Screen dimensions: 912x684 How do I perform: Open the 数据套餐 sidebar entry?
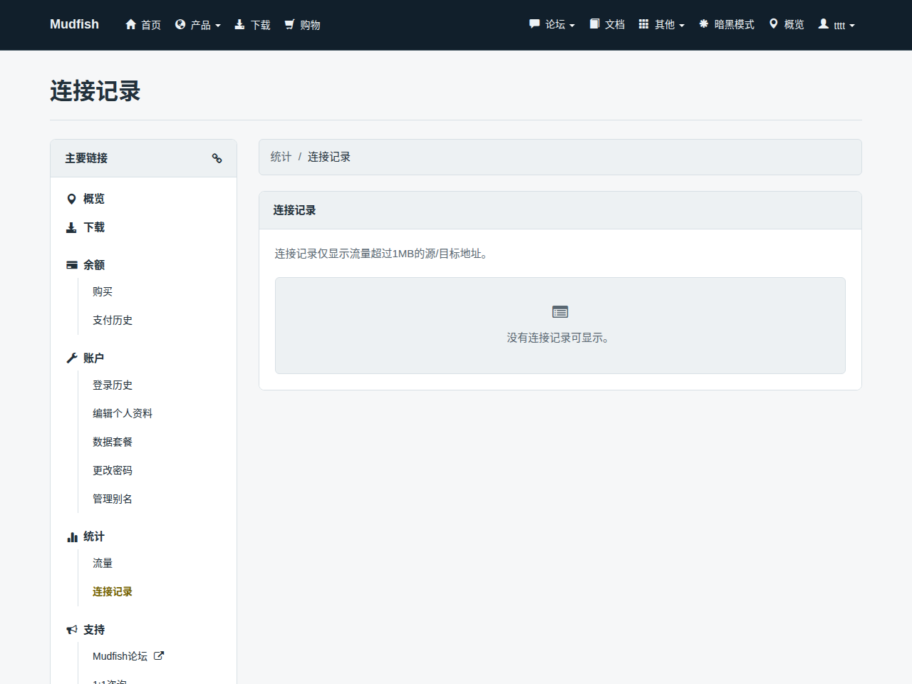[x=113, y=442]
